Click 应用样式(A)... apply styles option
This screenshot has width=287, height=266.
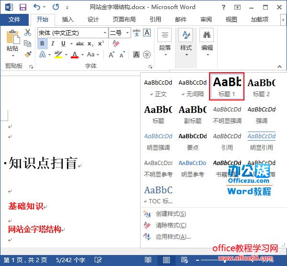click(167, 237)
